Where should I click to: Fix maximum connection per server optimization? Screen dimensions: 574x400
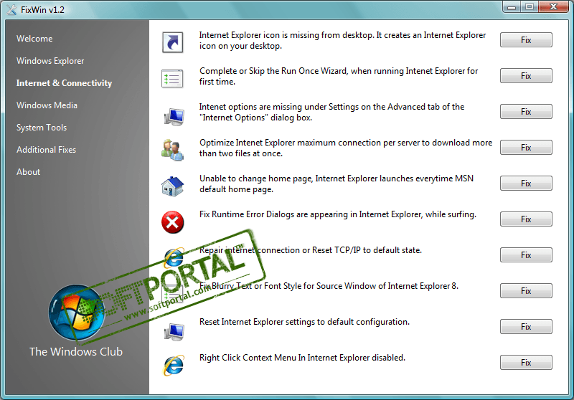526,148
